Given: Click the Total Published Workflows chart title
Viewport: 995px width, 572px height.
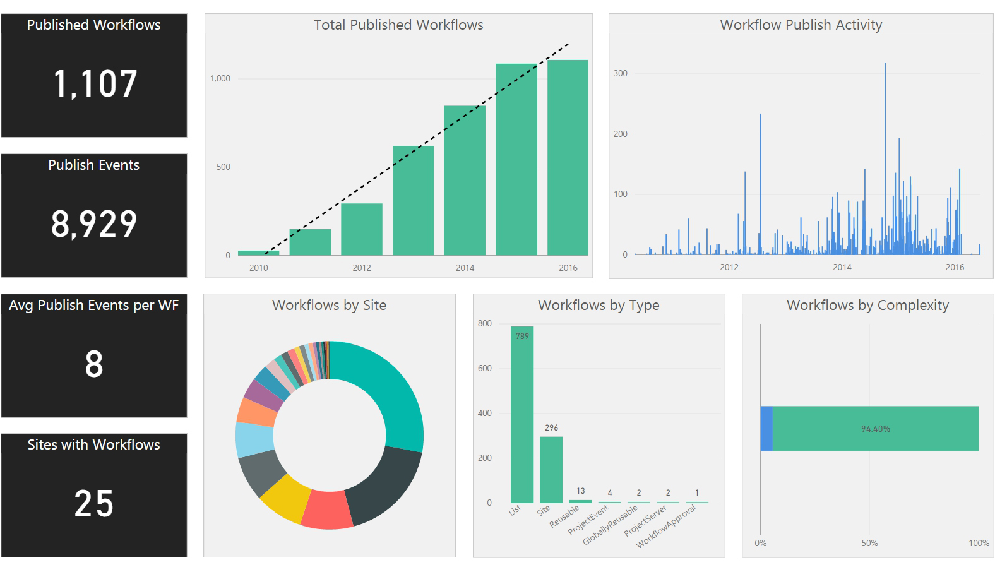Looking at the screenshot, I should [398, 25].
